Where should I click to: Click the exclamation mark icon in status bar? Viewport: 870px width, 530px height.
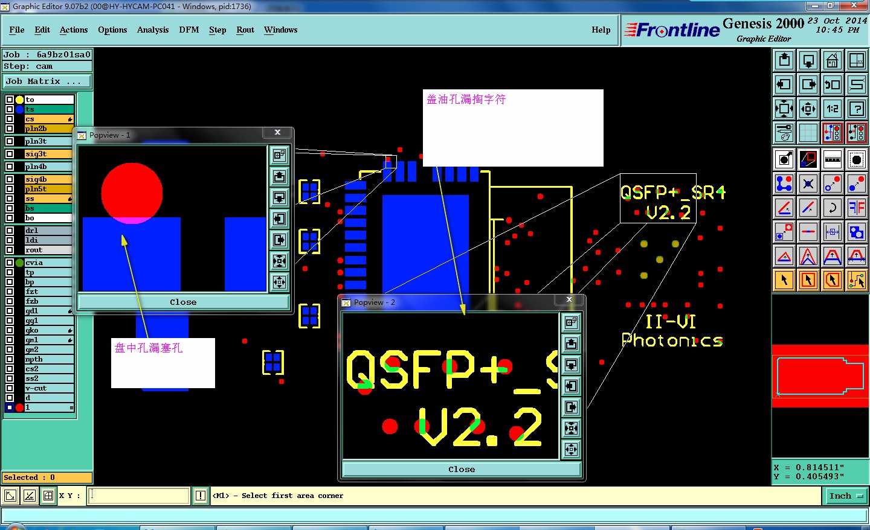[x=201, y=496]
